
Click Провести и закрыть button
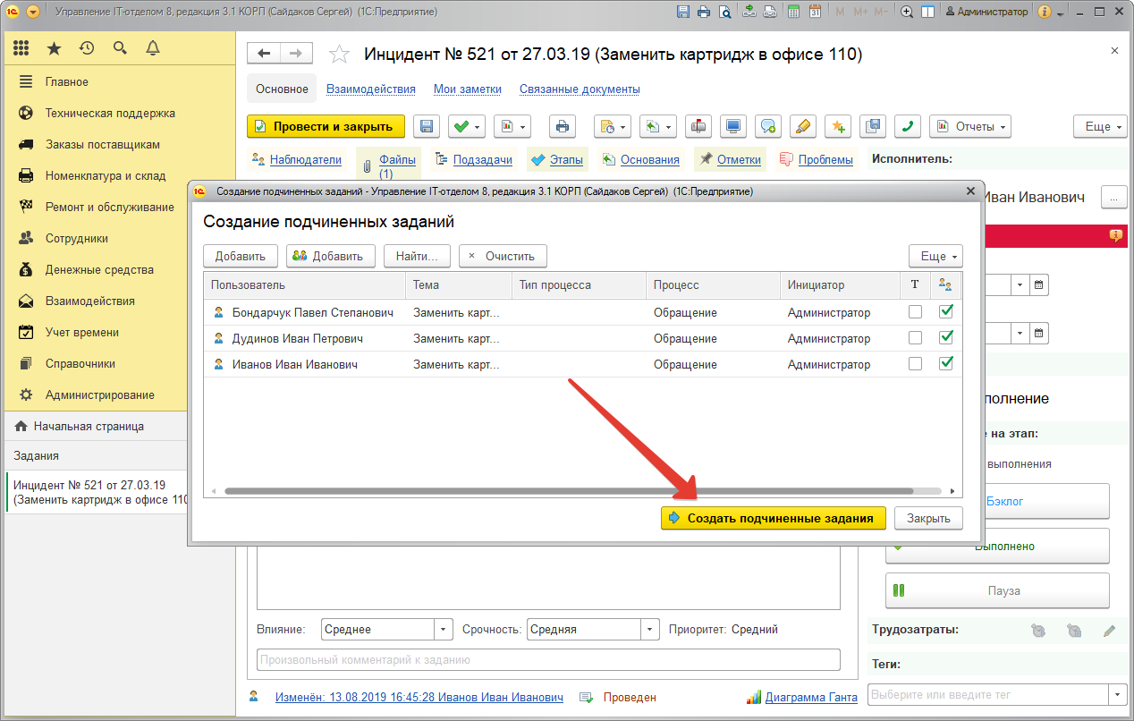pyautogui.click(x=326, y=126)
